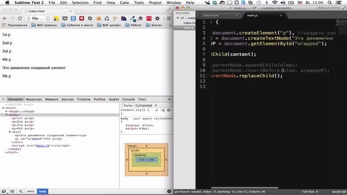Viewport: 347px width, 195px height.
Task: Switch to the Computed styles tab
Action: click(144, 106)
